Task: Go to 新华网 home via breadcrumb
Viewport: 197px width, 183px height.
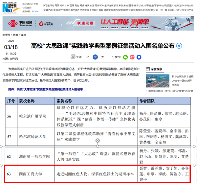Action: [6, 34]
